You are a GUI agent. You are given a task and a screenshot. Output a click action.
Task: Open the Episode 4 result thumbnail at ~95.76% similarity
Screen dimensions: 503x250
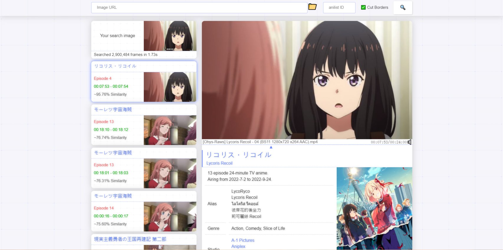(170, 87)
